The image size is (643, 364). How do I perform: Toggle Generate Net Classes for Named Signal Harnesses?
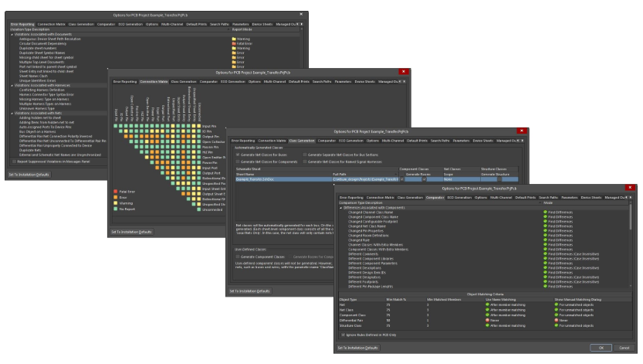[305, 162]
